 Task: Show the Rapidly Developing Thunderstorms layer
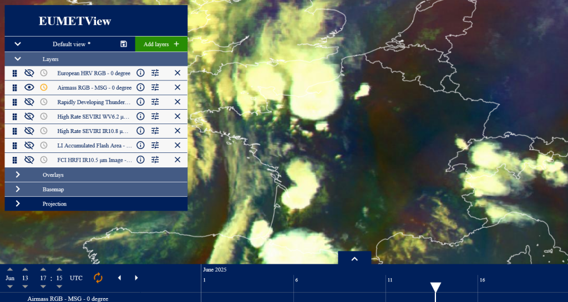29,102
